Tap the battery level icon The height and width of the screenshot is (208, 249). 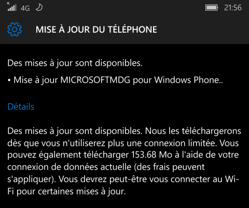click(212, 8)
